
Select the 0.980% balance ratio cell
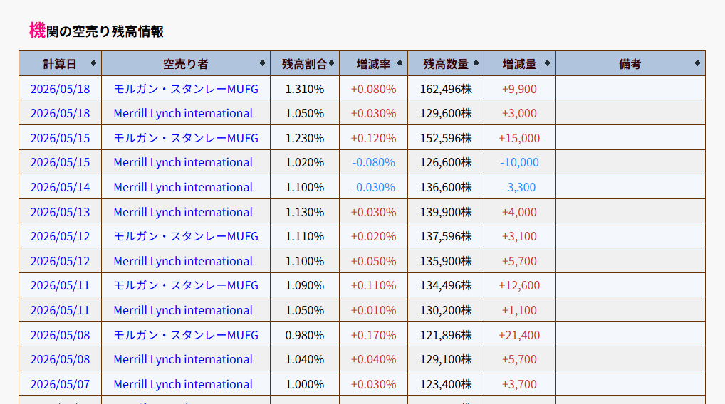pyautogui.click(x=305, y=335)
